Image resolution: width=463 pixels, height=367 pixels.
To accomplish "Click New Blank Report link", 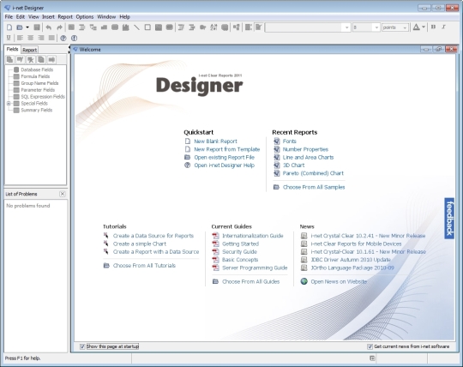I will [x=215, y=141].
